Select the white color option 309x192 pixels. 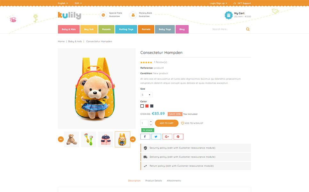142,106
